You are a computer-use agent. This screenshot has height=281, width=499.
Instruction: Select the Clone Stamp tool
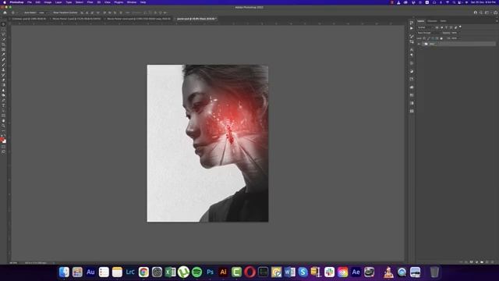point(3,70)
